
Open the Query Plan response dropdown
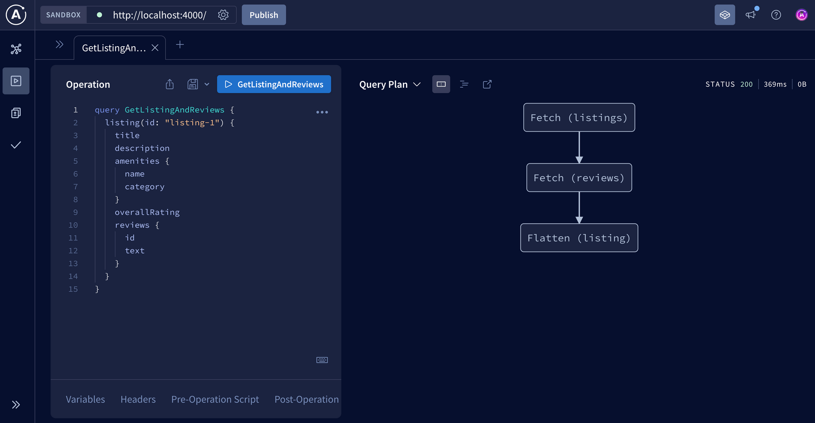point(417,84)
